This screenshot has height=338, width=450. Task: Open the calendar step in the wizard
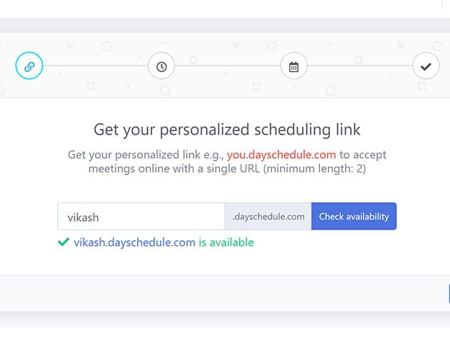tap(294, 66)
